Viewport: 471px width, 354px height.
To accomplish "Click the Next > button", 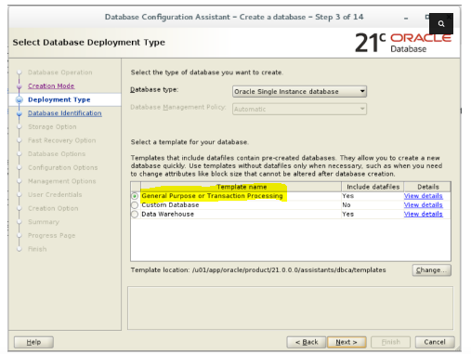I will click(347, 342).
